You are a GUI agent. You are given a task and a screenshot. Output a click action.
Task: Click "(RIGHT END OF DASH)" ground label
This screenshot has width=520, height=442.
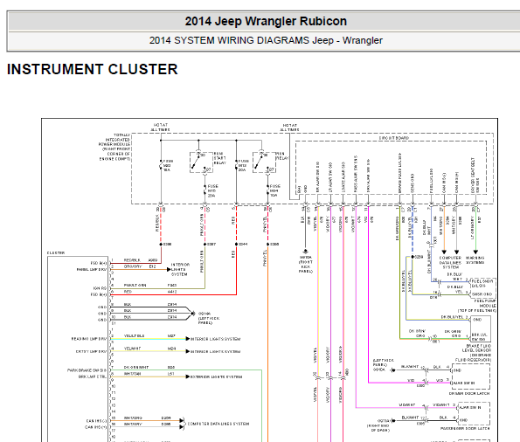(x=378, y=428)
